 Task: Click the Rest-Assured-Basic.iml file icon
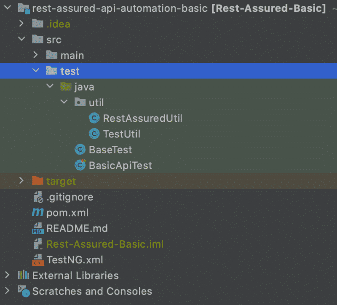pos(38,244)
